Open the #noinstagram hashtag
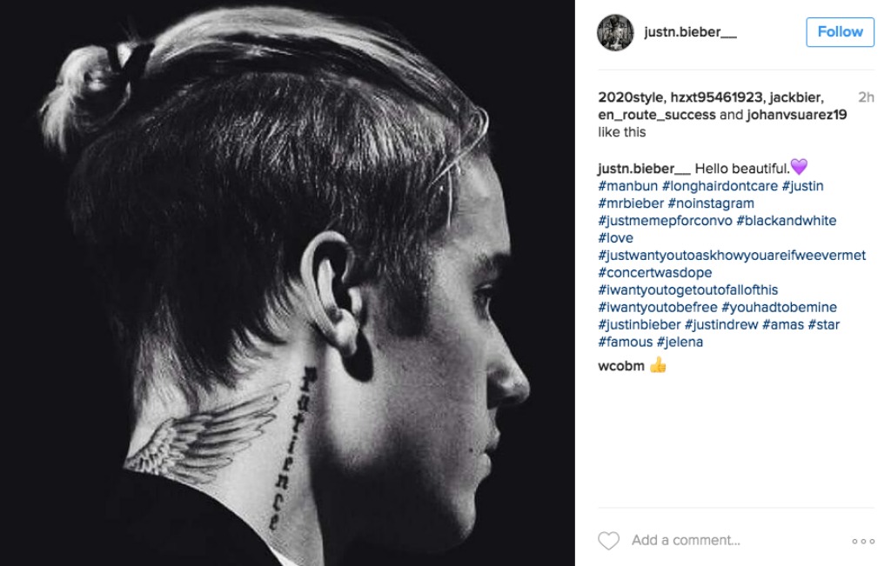The height and width of the screenshot is (566, 891). pos(711,203)
